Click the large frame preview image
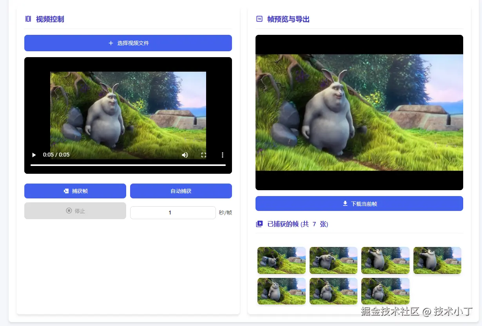The height and width of the screenshot is (326, 482). point(359,112)
